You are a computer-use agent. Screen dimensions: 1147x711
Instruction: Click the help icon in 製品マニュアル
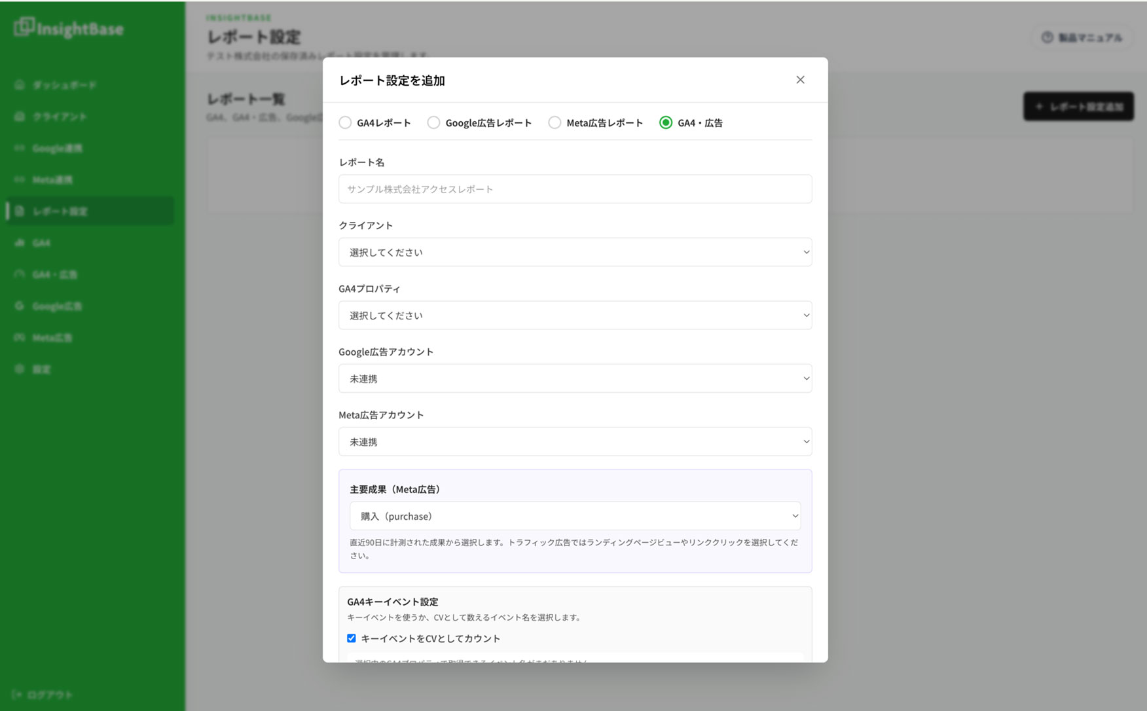(1047, 37)
